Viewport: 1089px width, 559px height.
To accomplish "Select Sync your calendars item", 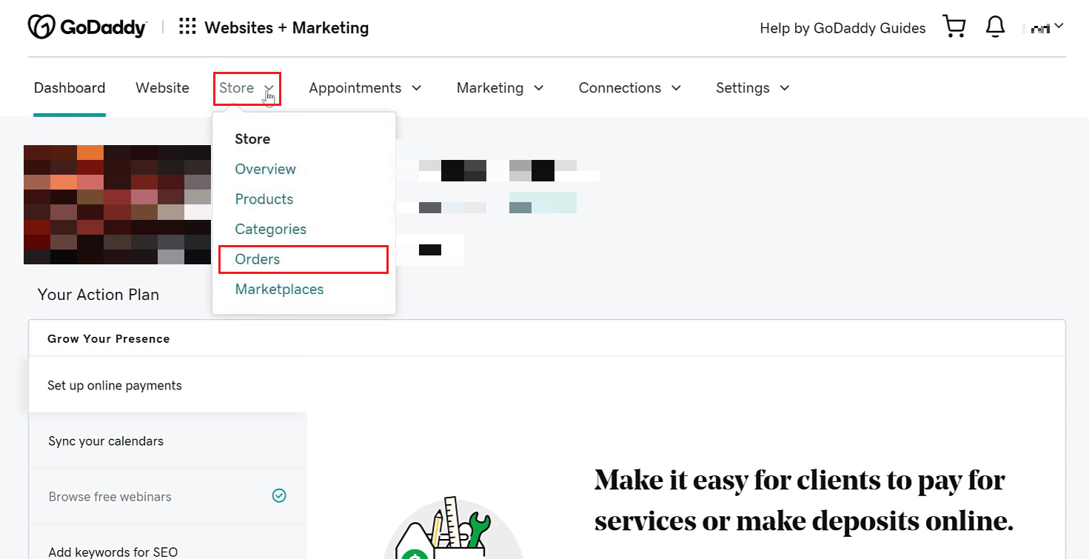I will pos(168,441).
